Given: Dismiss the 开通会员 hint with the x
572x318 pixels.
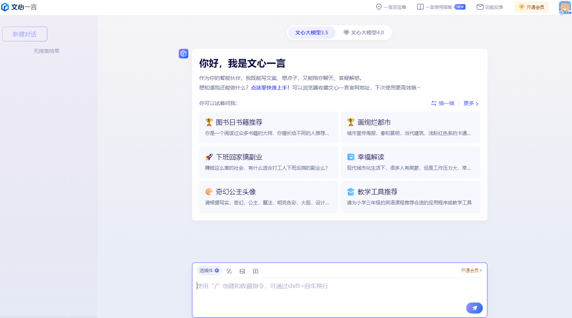Looking at the screenshot, I should coord(481,271).
